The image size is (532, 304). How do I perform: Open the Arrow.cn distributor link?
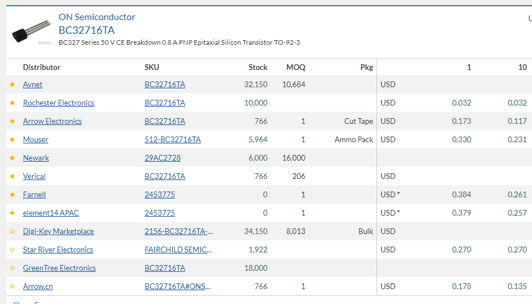pyautogui.click(x=38, y=286)
